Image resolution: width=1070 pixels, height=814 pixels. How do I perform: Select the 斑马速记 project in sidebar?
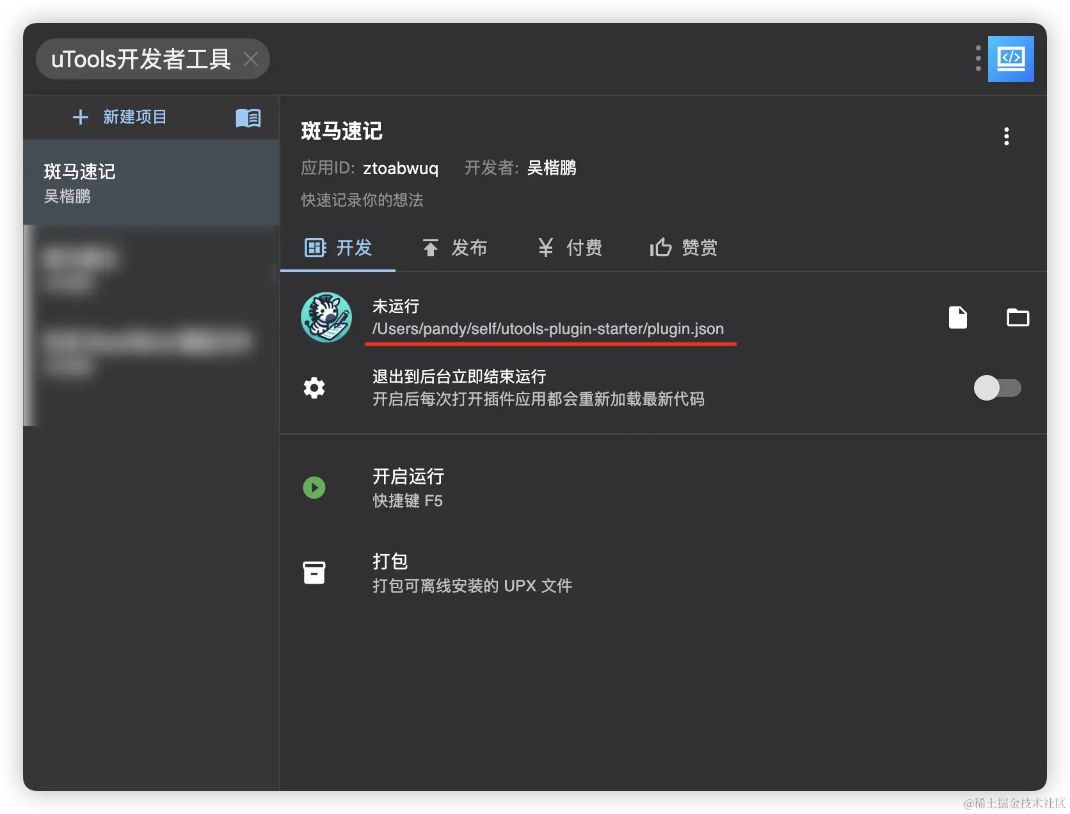click(x=151, y=183)
